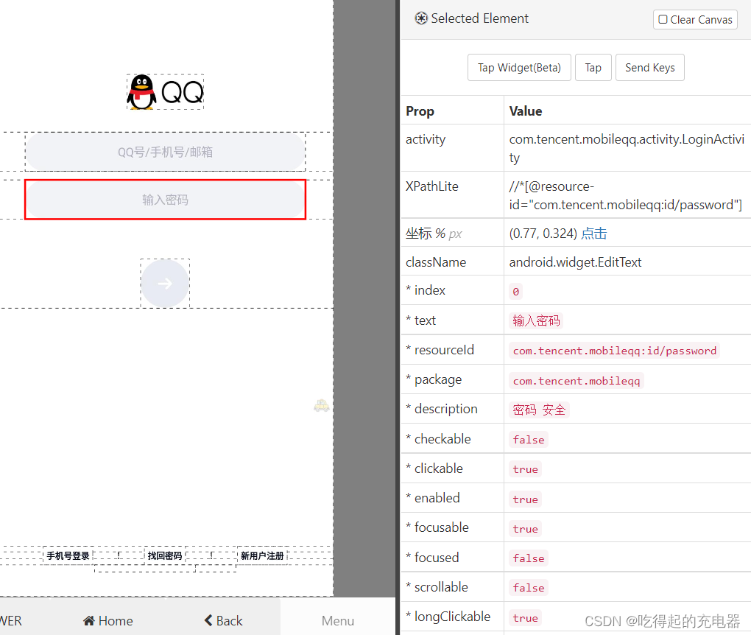Click 找回密码 on the phone screen
Screen dimensions: 751x635
165,555
